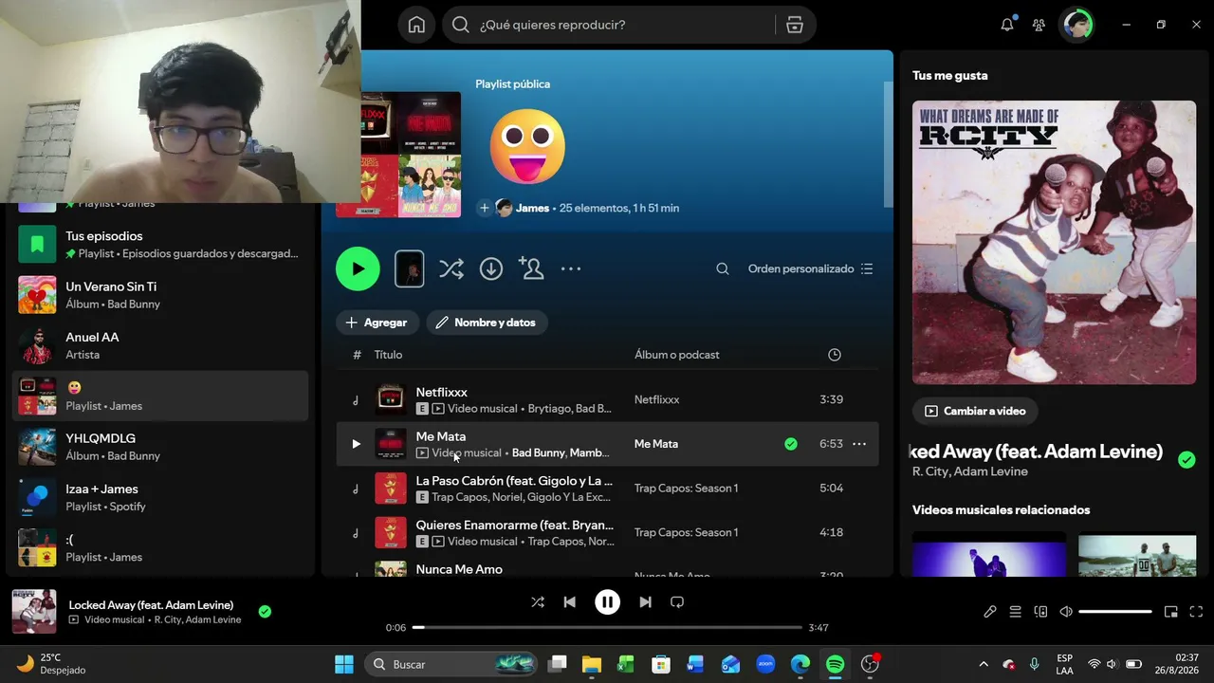Search within the playlist
The width and height of the screenshot is (1214, 683).
(x=723, y=268)
